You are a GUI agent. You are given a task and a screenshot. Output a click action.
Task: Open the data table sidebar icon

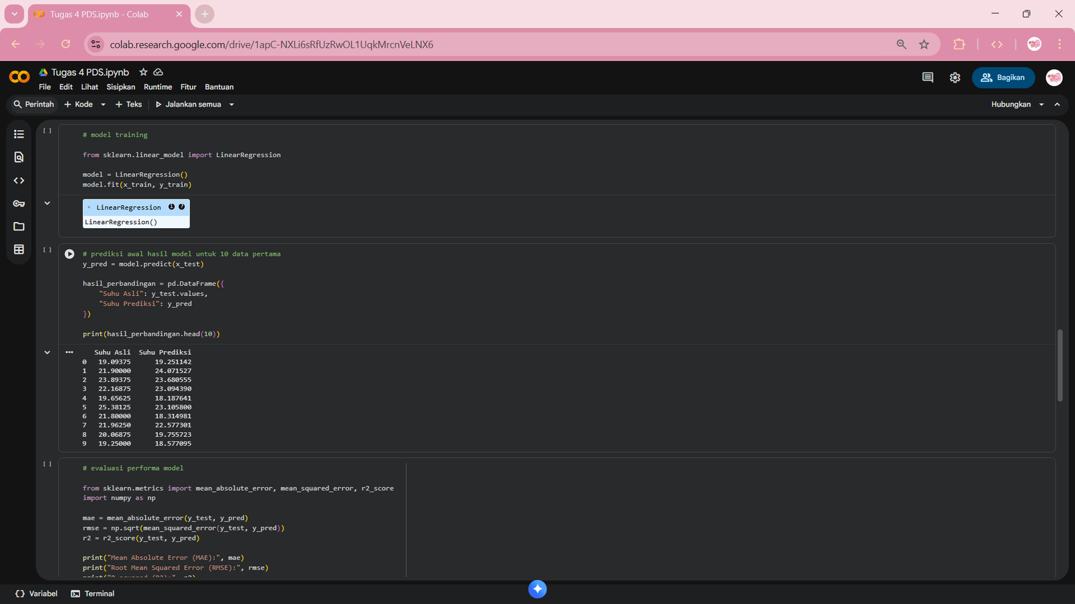click(19, 250)
